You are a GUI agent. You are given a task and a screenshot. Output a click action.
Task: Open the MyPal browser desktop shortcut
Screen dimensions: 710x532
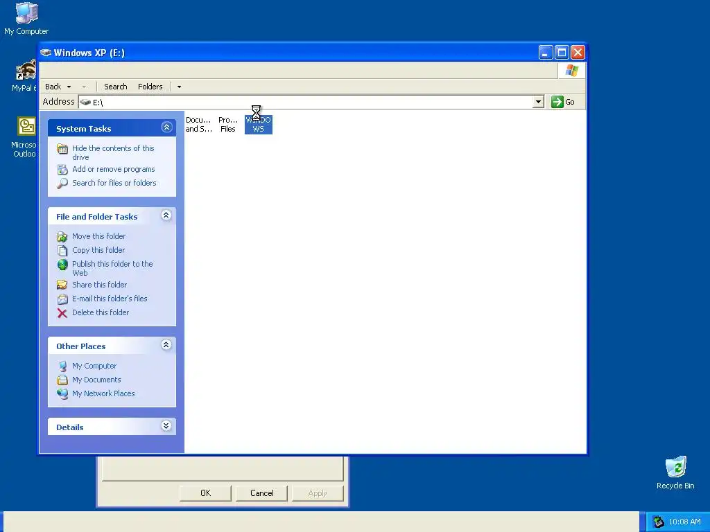pyautogui.click(x=25, y=76)
